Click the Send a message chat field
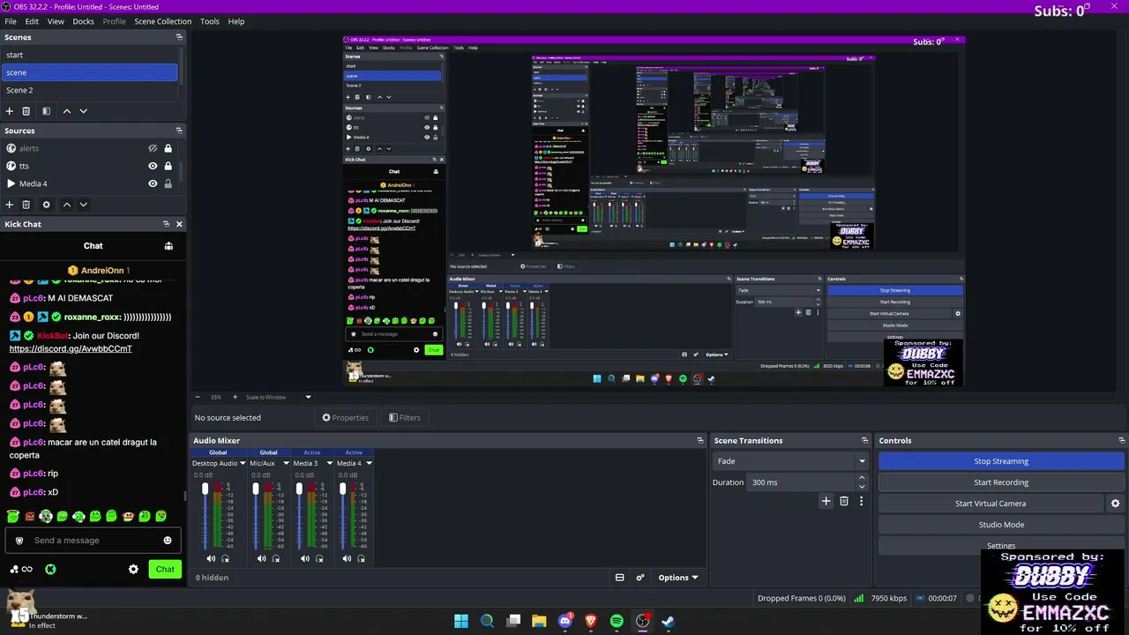Screen dimensions: 1129x635 coord(93,541)
